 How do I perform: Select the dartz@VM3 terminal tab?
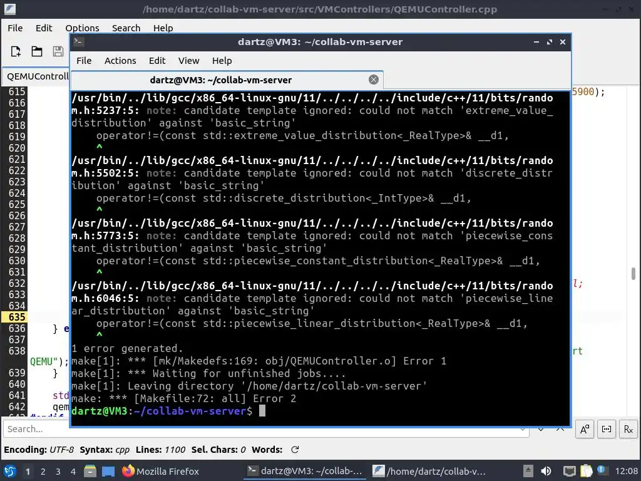[227, 80]
